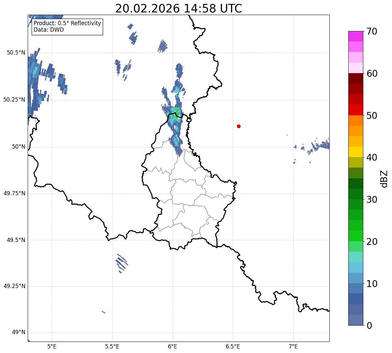Click the 5.5°E longitude label

coord(112,346)
